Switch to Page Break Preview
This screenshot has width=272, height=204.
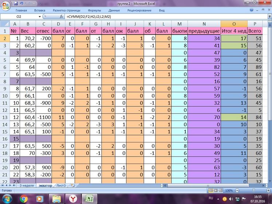(x=221, y=191)
